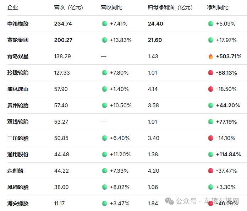Click the green dot beside +17.97%
Screen dimensions: 247x211
coord(210,40)
